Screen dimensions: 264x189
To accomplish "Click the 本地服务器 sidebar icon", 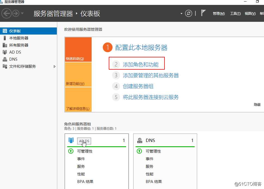I will [x=5, y=38].
